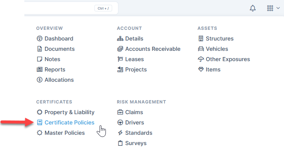Image resolution: width=284 pixels, height=162 pixels.
Task: Click the Dashboard gauge icon
Action: tap(40, 39)
